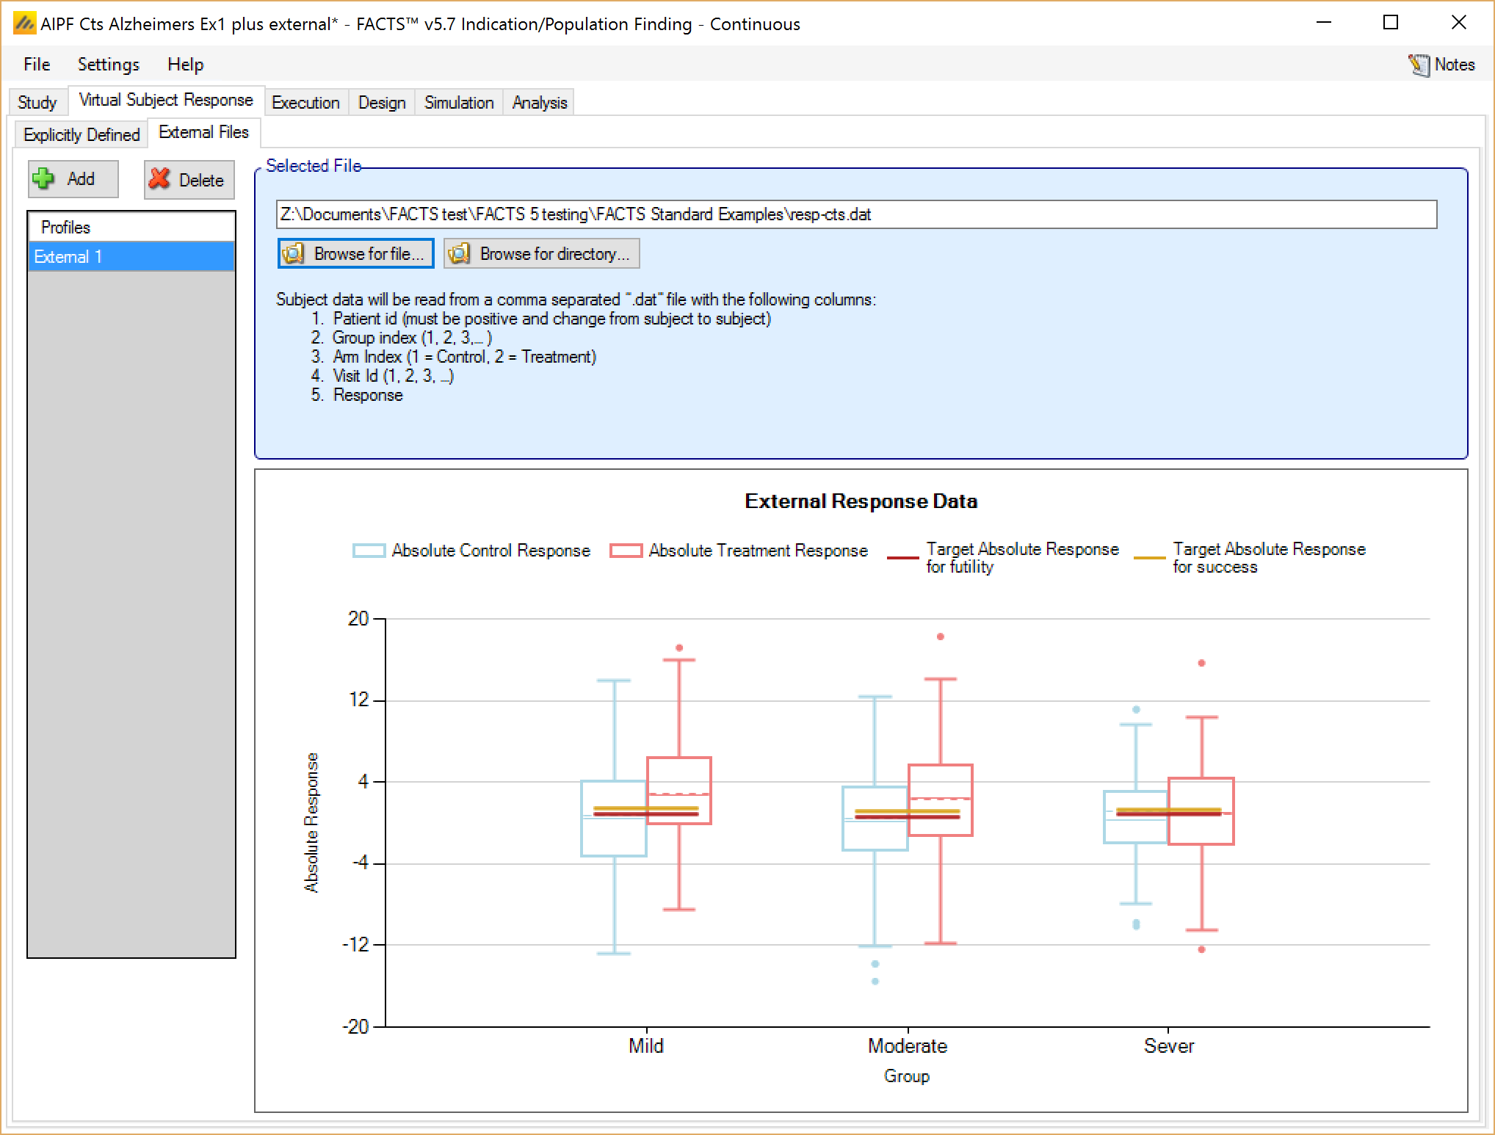
Task: Open the Notes notepad icon
Action: tap(1419, 65)
